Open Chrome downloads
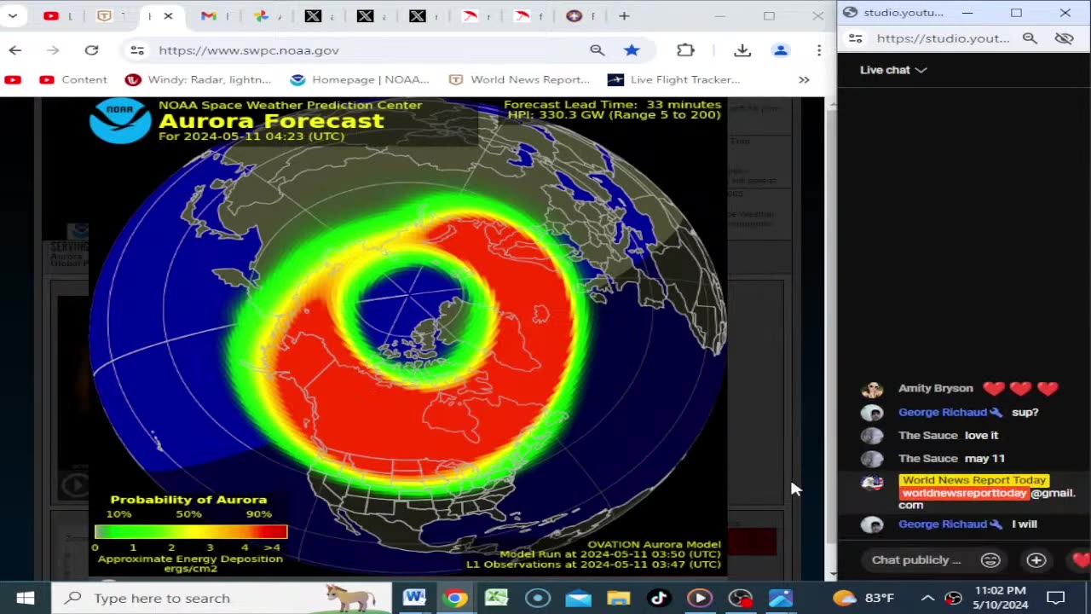Viewport: 1091px width, 614px height. pyautogui.click(x=742, y=50)
